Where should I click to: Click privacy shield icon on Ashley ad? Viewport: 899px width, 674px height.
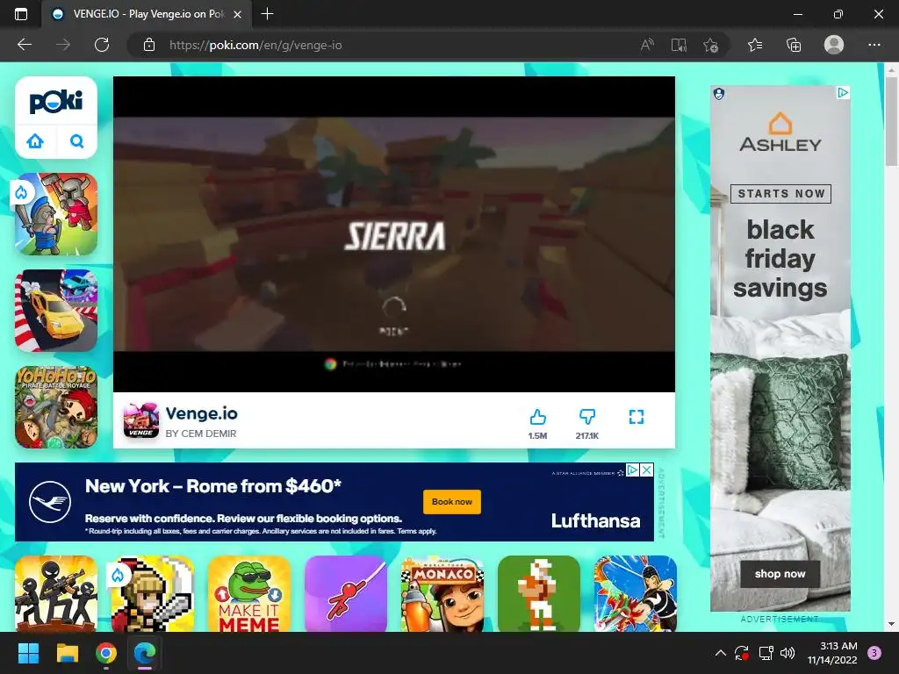pos(719,93)
